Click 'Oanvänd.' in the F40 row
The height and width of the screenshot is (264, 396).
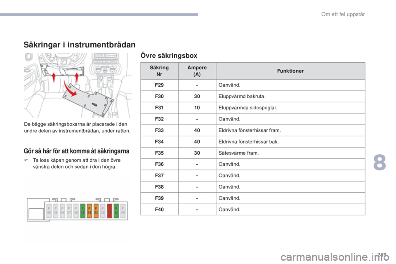(229, 210)
